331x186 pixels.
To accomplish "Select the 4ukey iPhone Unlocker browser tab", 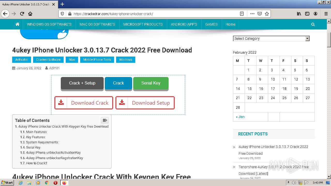I will pos(28,4).
